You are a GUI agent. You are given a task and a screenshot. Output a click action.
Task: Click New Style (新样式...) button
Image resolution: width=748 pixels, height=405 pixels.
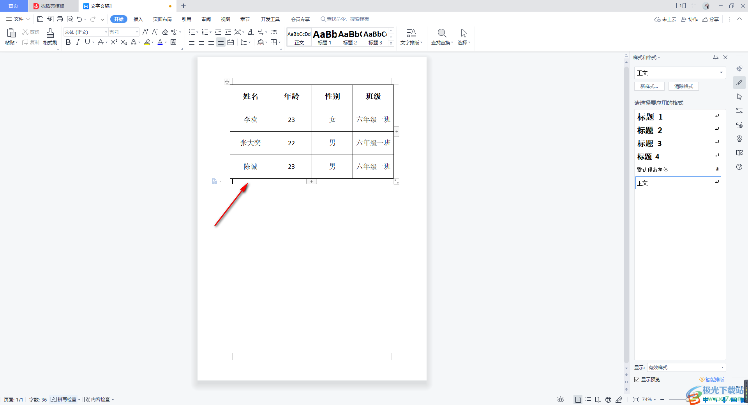[x=649, y=86]
